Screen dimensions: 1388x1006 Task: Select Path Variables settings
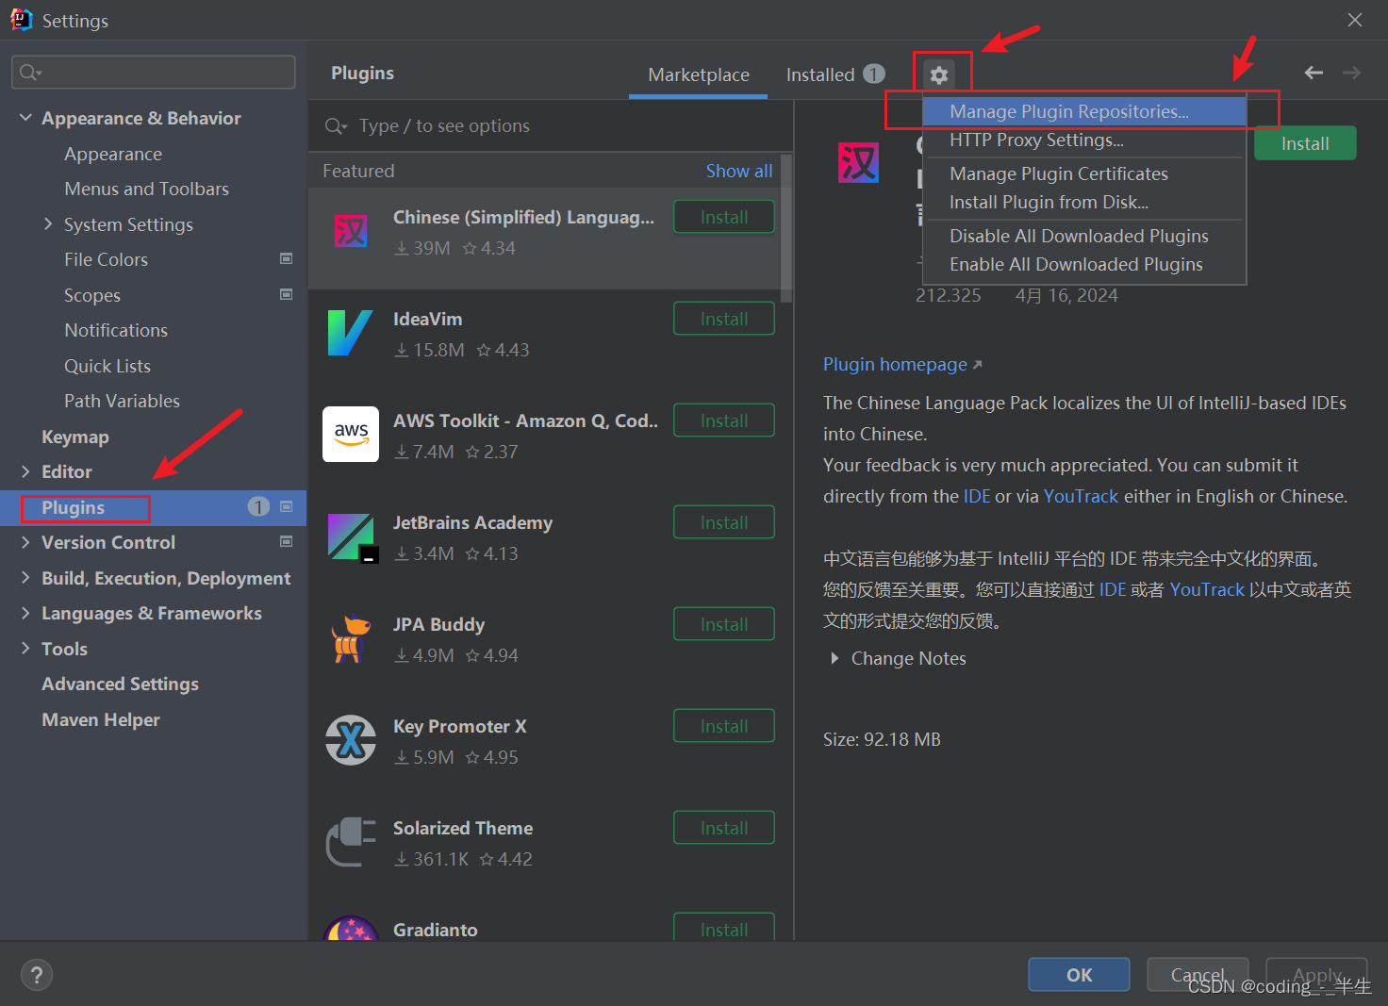[x=123, y=401]
